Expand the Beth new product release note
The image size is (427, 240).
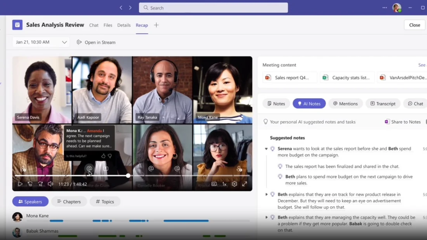click(x=266, y=194)
